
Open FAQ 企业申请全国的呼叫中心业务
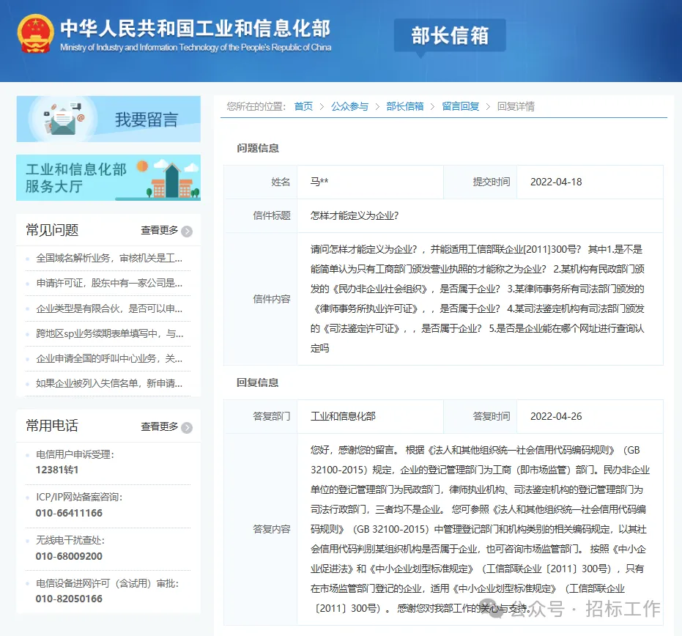(108, 358)
